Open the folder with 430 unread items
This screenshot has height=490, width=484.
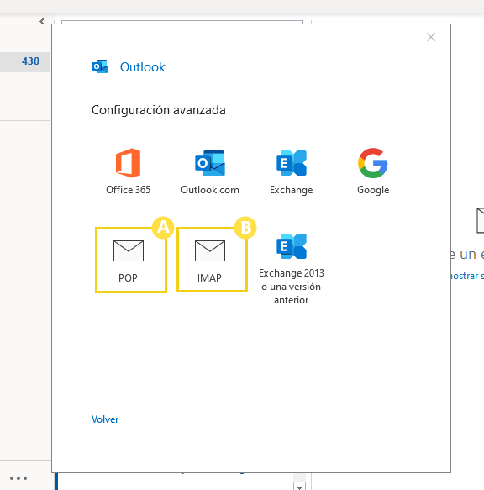24,61
